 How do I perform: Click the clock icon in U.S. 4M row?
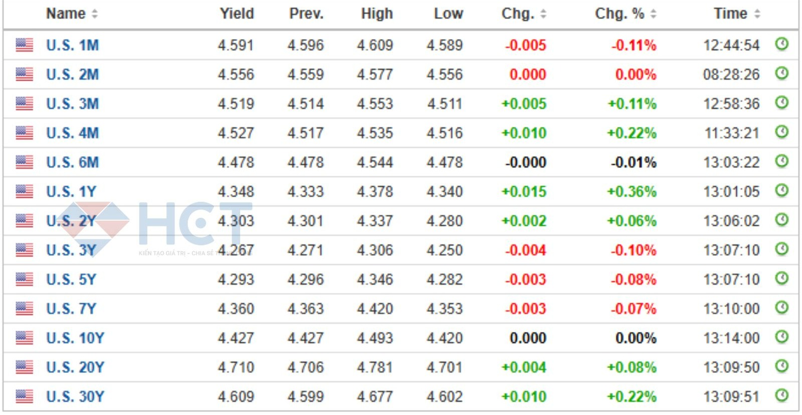[781, 132]
